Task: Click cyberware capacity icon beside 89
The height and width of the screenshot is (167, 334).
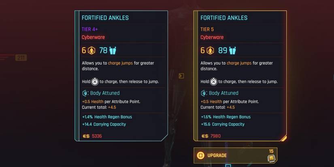Action: tap(232, 51)
